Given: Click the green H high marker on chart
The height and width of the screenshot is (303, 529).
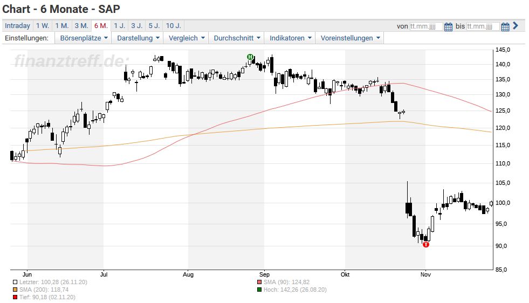Looking at the screenshot, I should [x=250, y=57].
